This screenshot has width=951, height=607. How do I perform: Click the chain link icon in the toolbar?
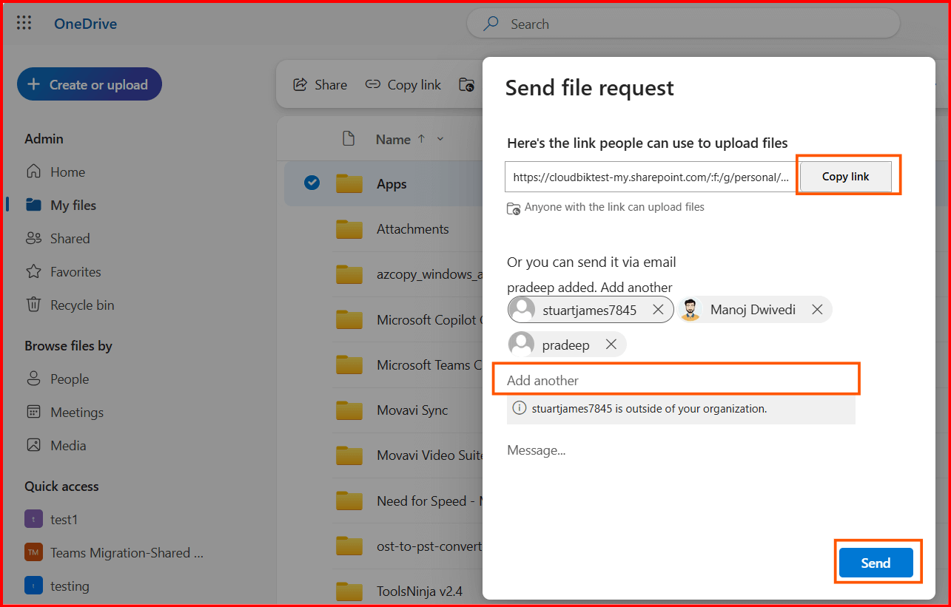click(373, 85)
